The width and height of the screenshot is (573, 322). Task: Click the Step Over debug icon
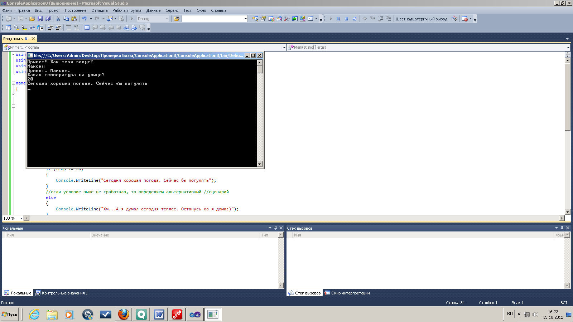pyautogui.click(x=380, y=19)
